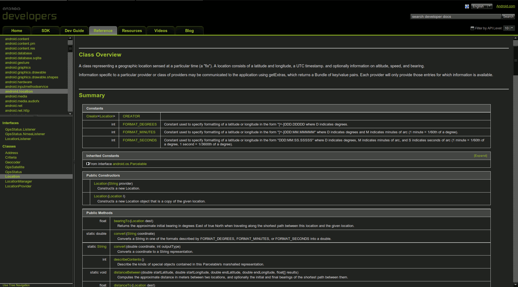Select the android.content package

(x=17, y=39)
